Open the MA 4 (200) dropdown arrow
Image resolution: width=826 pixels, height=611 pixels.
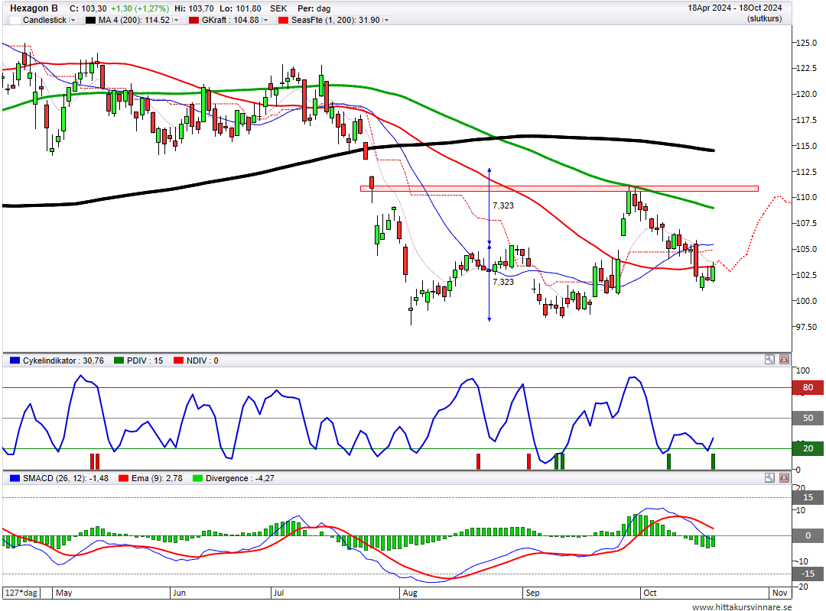[x=176, y=20]
